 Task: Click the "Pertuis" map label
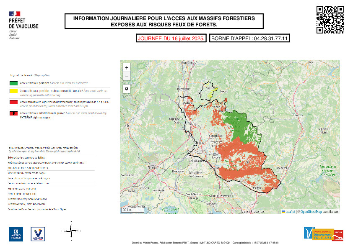tap(257, 187)
